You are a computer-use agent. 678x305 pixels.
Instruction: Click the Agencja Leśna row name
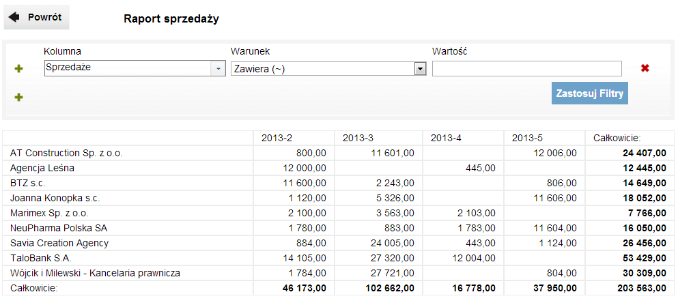(x=42, y=168)
